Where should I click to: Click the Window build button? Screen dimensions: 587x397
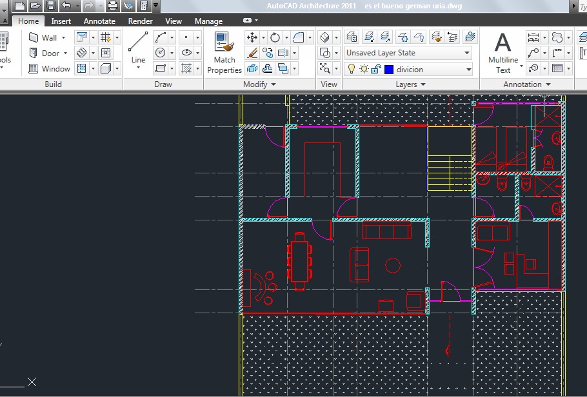pos(50,68)
